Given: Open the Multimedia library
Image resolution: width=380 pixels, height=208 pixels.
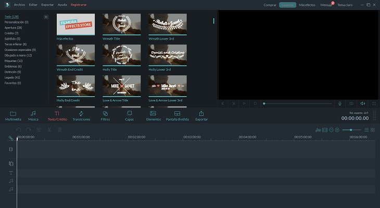Looking at the screenshot, I should pyautogui.click(x=13, y=115).
